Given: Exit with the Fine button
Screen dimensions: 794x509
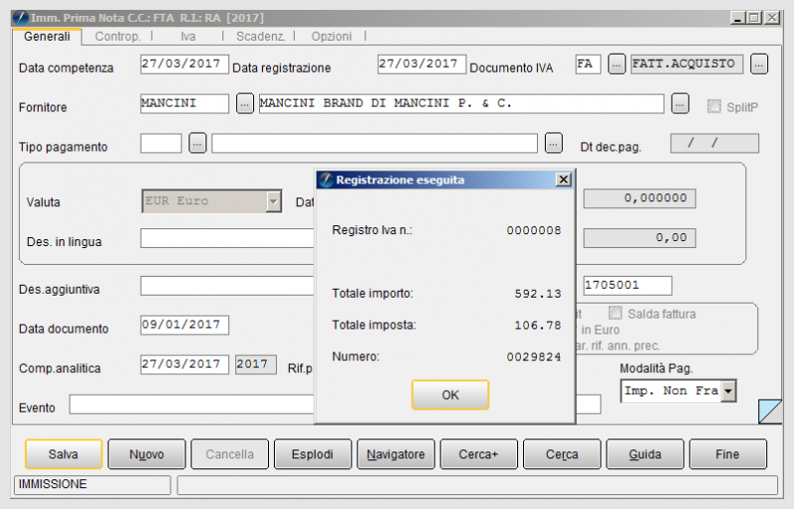Looking at the screenshot, I should tap(728, 453).
